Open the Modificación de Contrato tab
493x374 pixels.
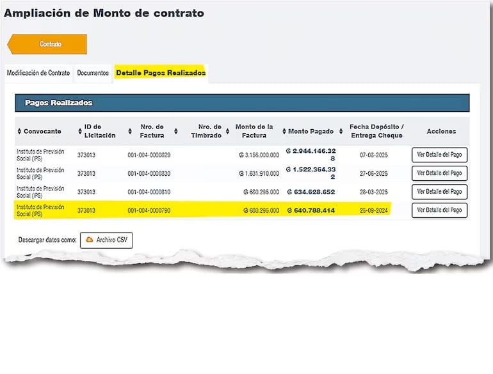[38, 73]
